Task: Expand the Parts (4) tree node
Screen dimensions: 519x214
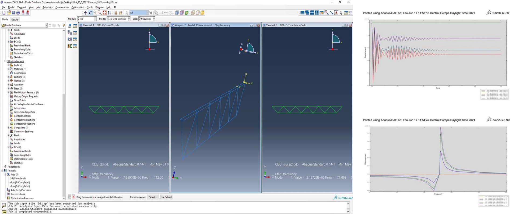Action: click(x=8, y=65)
